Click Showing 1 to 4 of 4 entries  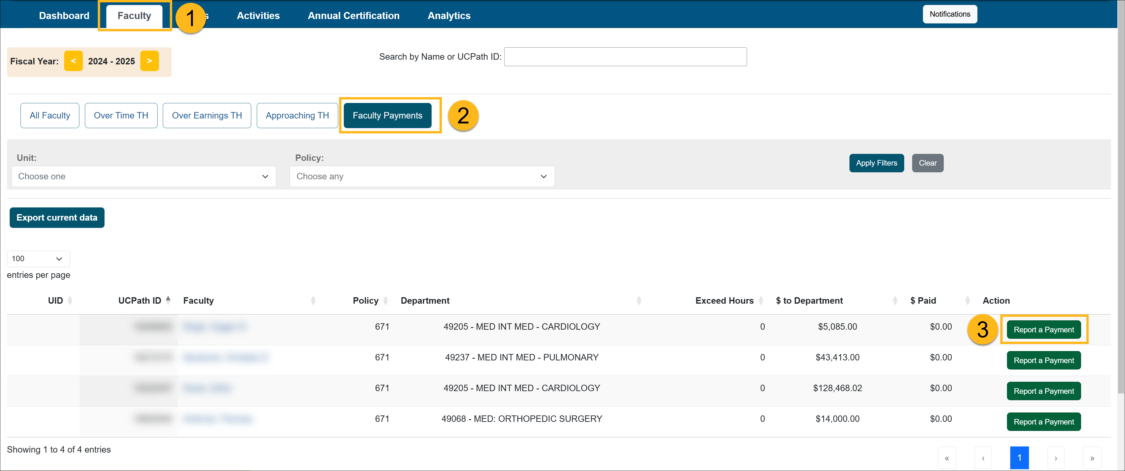pos(59,450)
